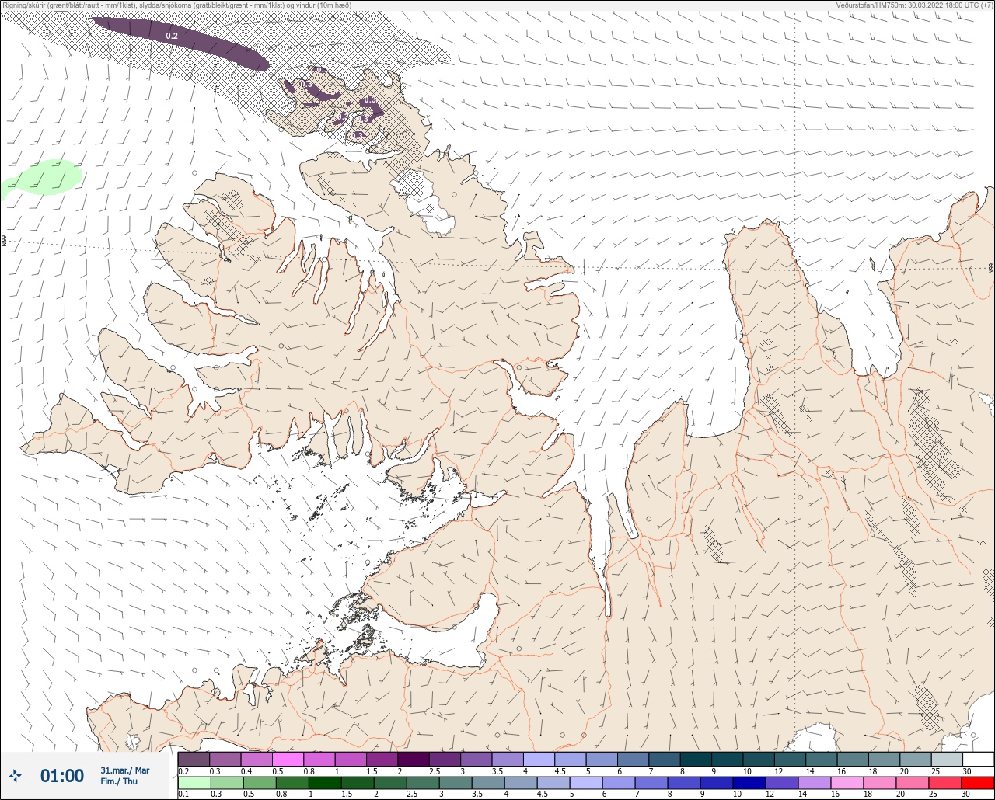Pick upper legend swatch starting at 0.5

pyautogui.click(x=288, y=759)
